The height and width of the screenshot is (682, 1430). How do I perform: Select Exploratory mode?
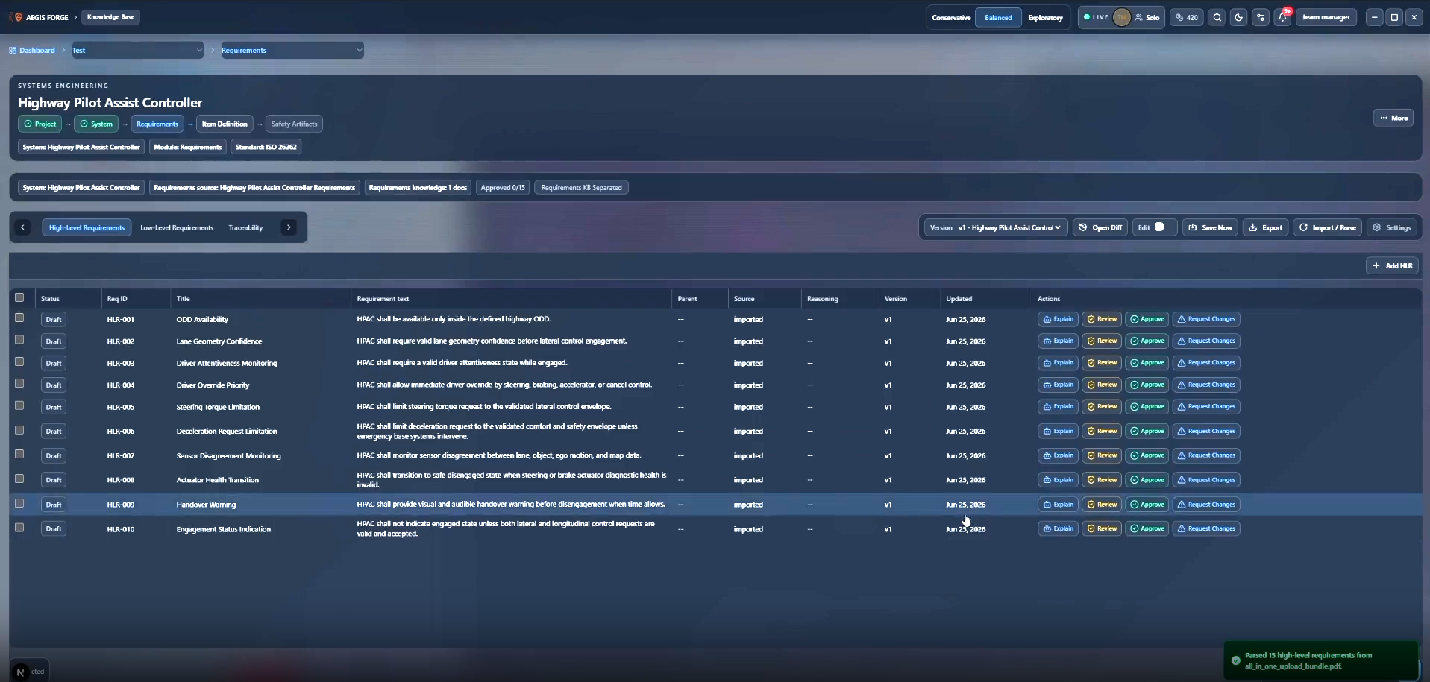click(x=1045, y=17)
